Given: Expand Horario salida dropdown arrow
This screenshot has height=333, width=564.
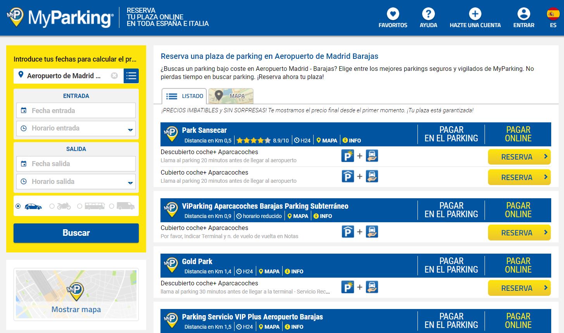Looking at the screenshot, I should tap(130, 183).
